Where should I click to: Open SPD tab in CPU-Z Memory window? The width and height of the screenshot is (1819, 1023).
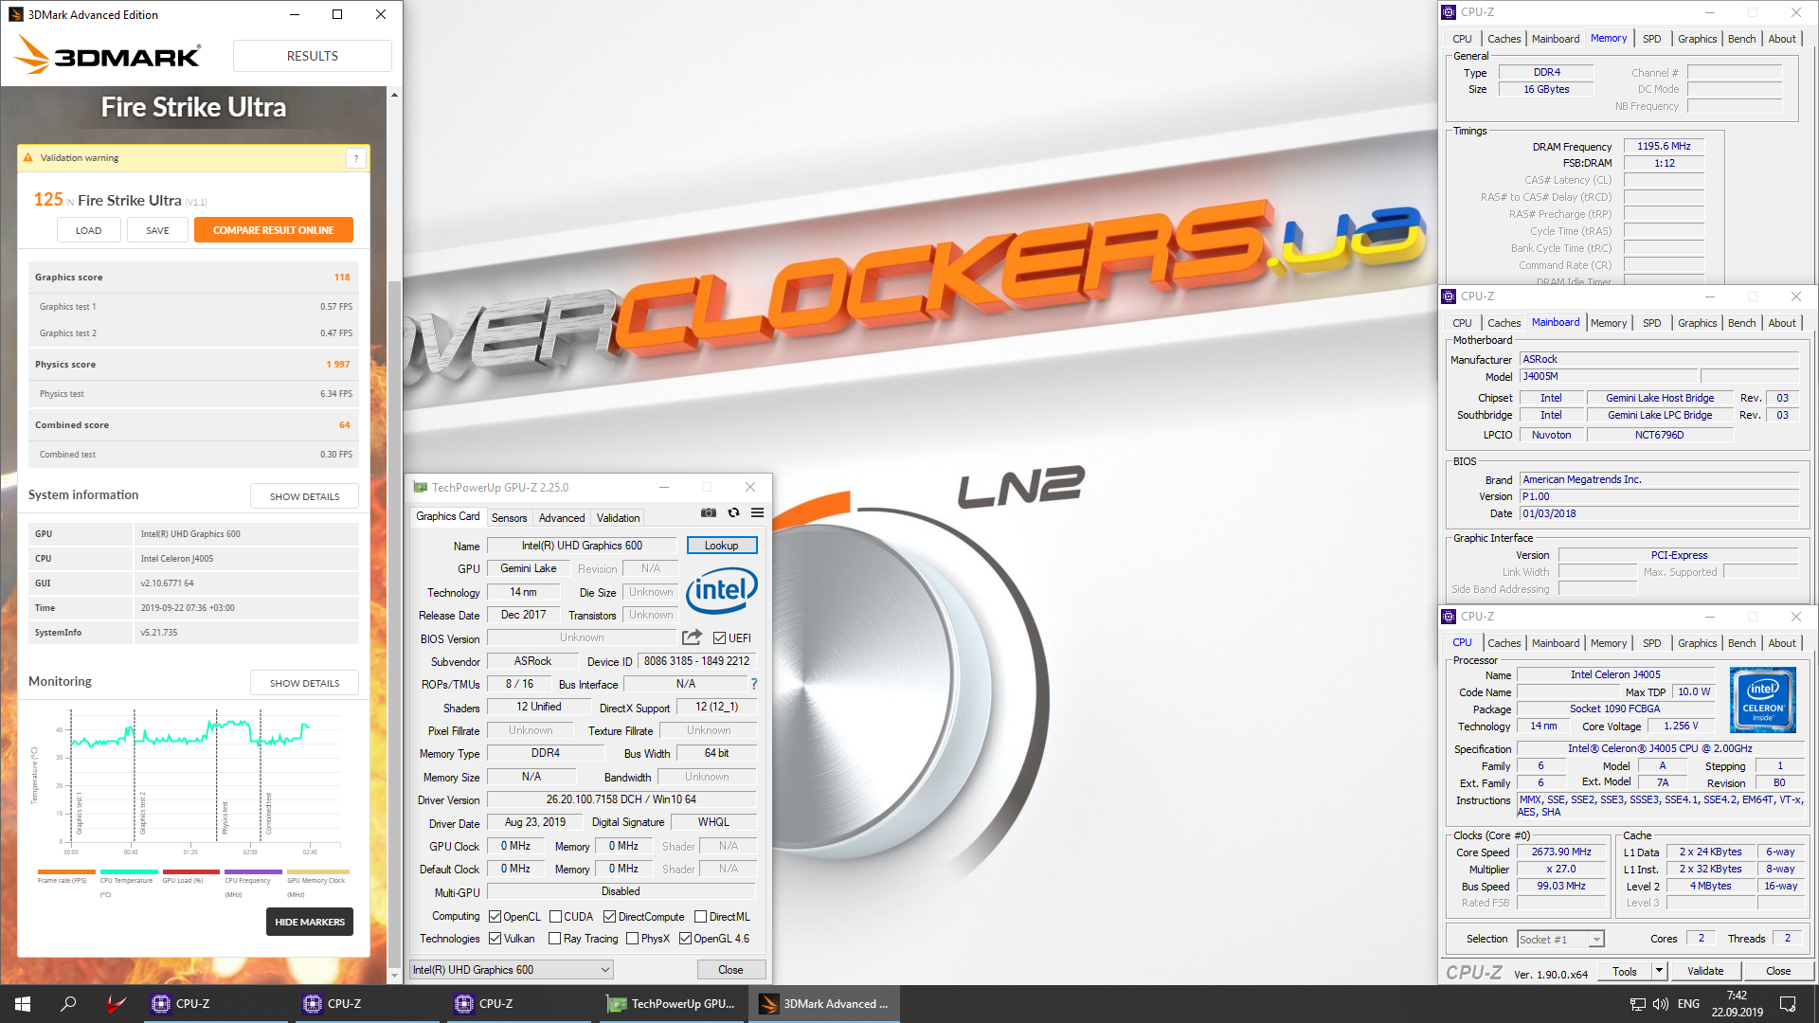tap(1651, 39)
